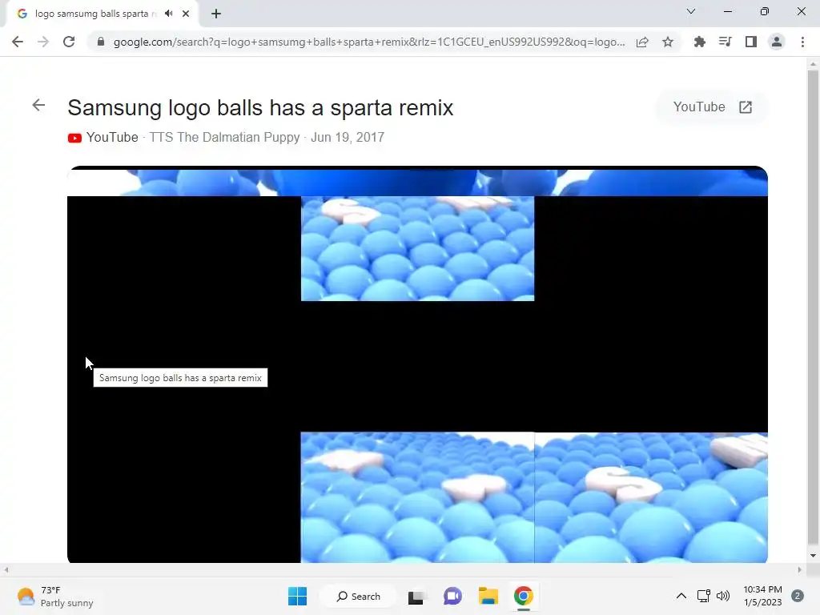
Task: Open the media controls icon in the toolbar
Action: [725, 42]
